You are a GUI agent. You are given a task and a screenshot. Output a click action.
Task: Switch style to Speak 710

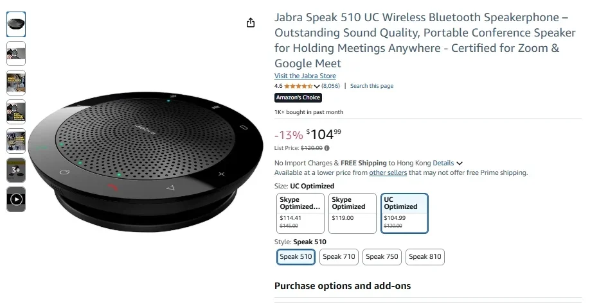[x=339, y=257]
